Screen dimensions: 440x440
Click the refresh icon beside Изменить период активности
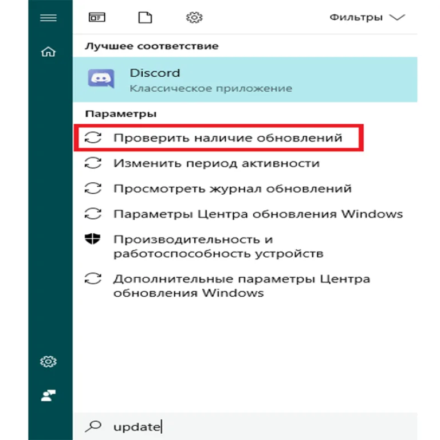(93, 163)
